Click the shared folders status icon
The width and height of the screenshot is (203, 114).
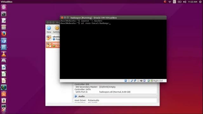coord(138,81)
